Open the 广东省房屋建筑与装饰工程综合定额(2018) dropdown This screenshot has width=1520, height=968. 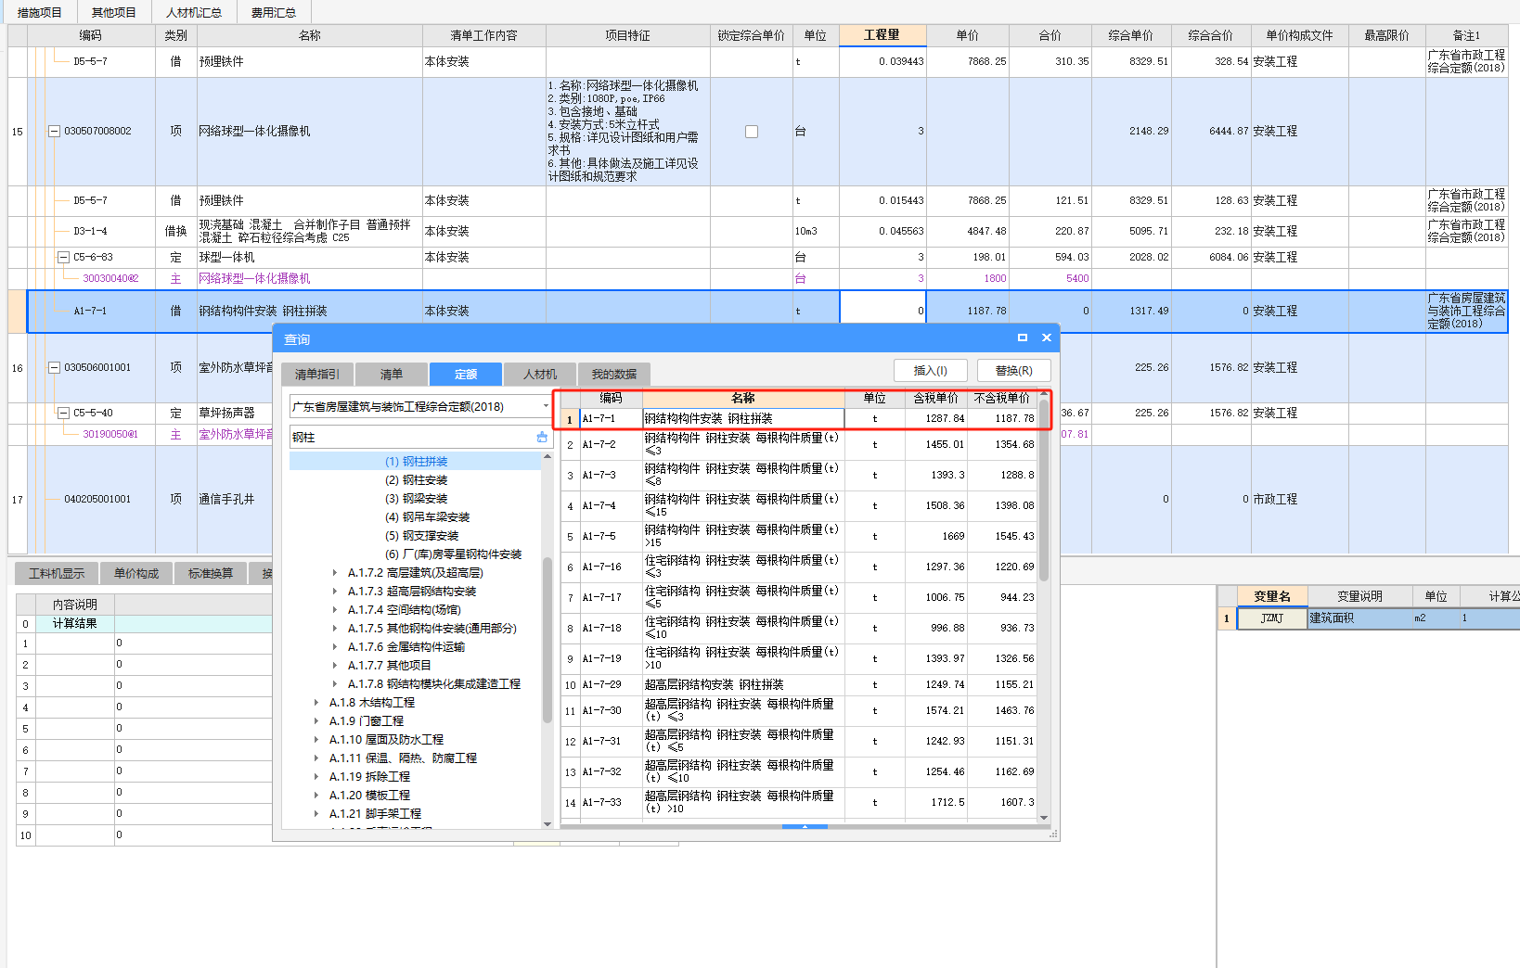point(546,406)
